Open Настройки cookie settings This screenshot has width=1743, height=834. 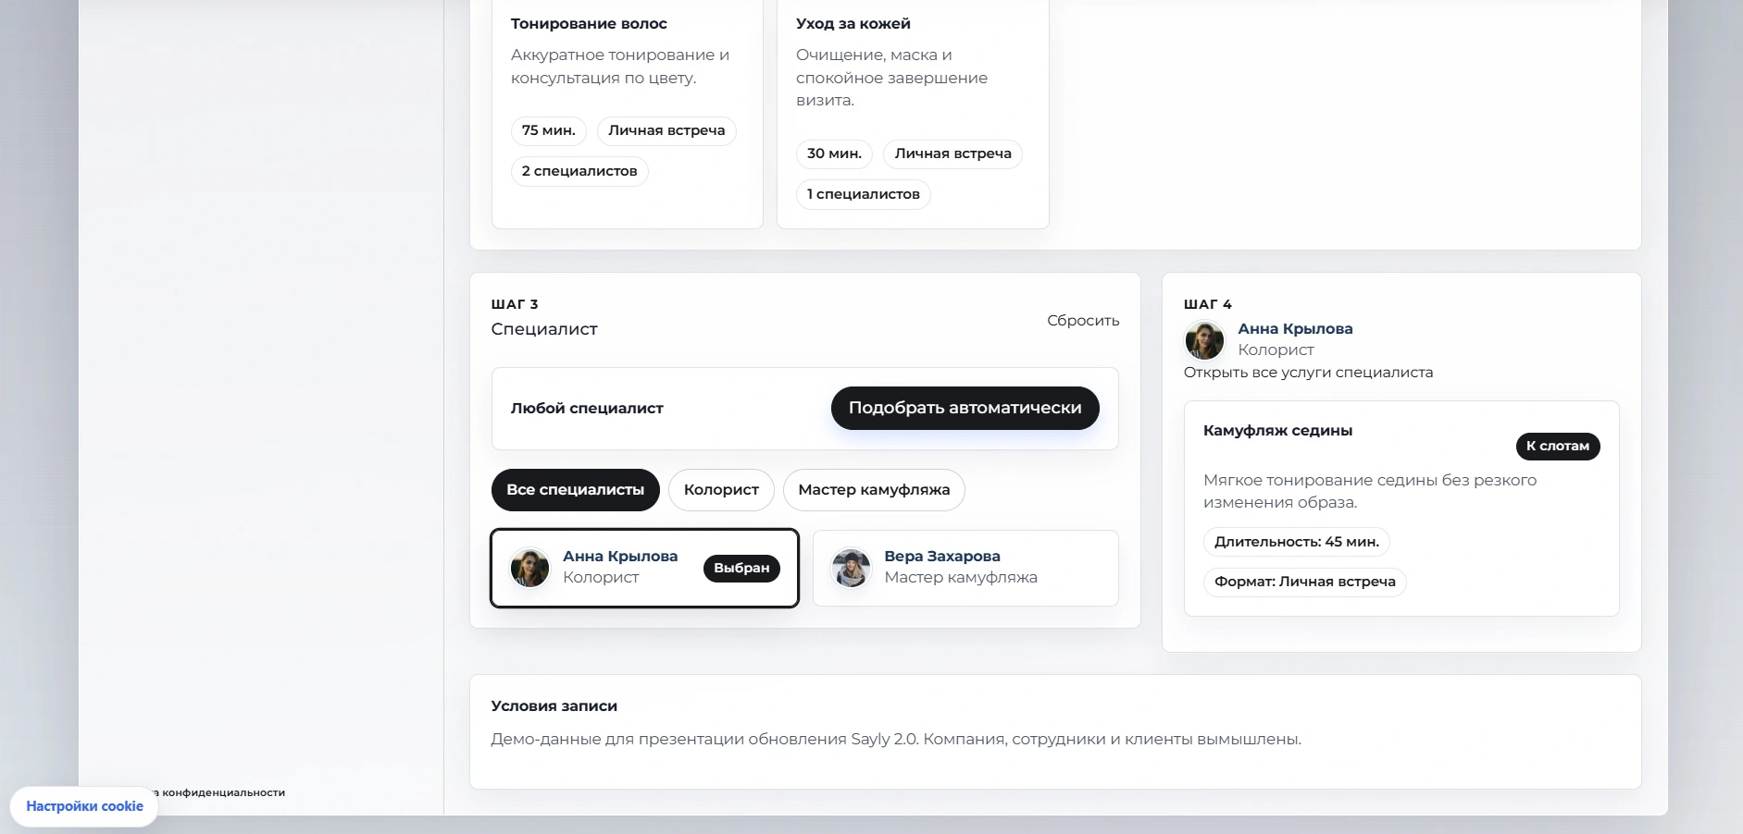tap(84, 806)
